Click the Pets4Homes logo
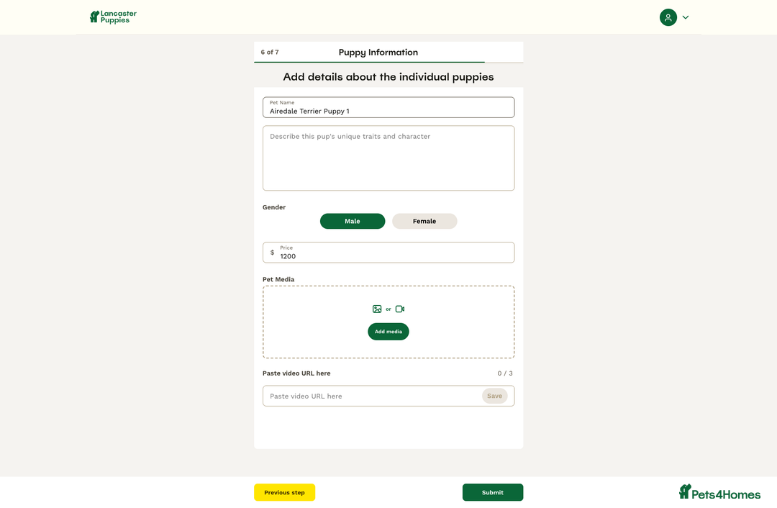 click(x=719, y=492)
